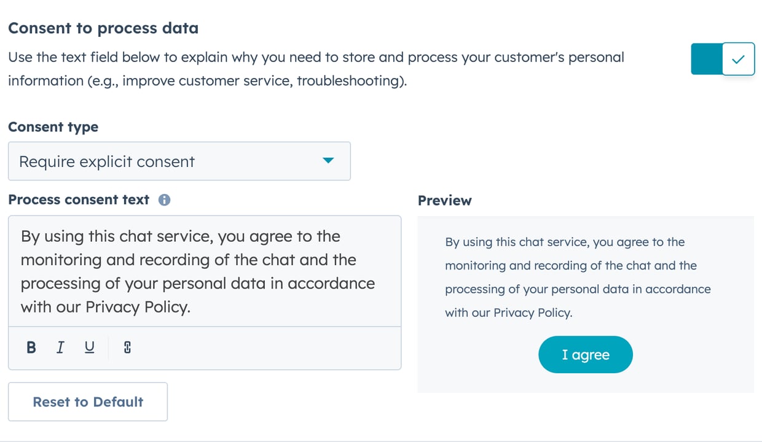The image size is (762, 442).
Task: Click the teal I agree pill control
Action: pyautogui.click(x=585, y=354)
